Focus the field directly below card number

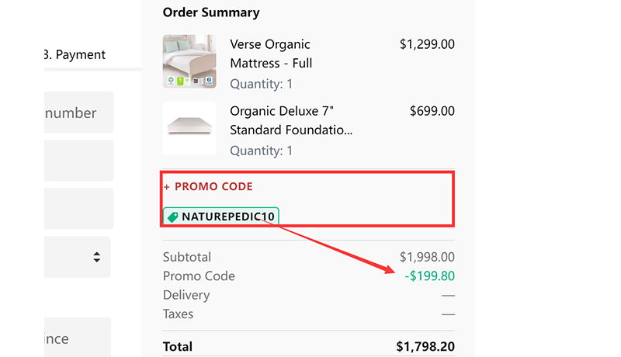[78, 161]
